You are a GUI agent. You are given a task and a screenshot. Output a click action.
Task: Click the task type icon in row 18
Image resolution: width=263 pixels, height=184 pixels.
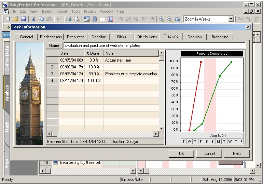(x=55, y=162)
